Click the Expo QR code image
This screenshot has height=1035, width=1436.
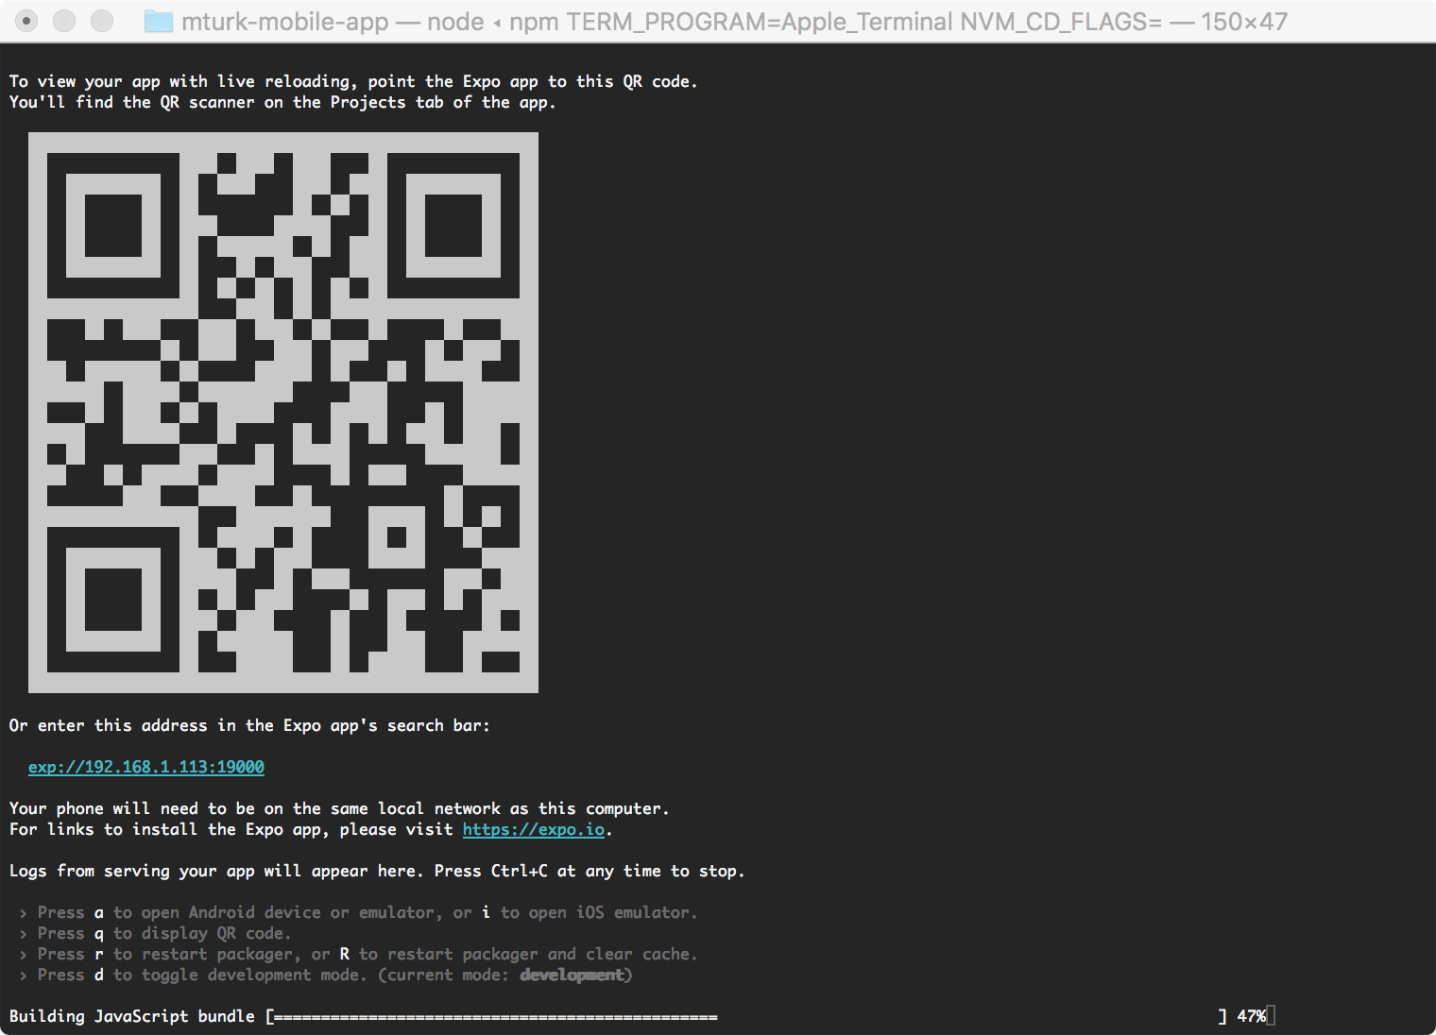click(x=283, y=413)
